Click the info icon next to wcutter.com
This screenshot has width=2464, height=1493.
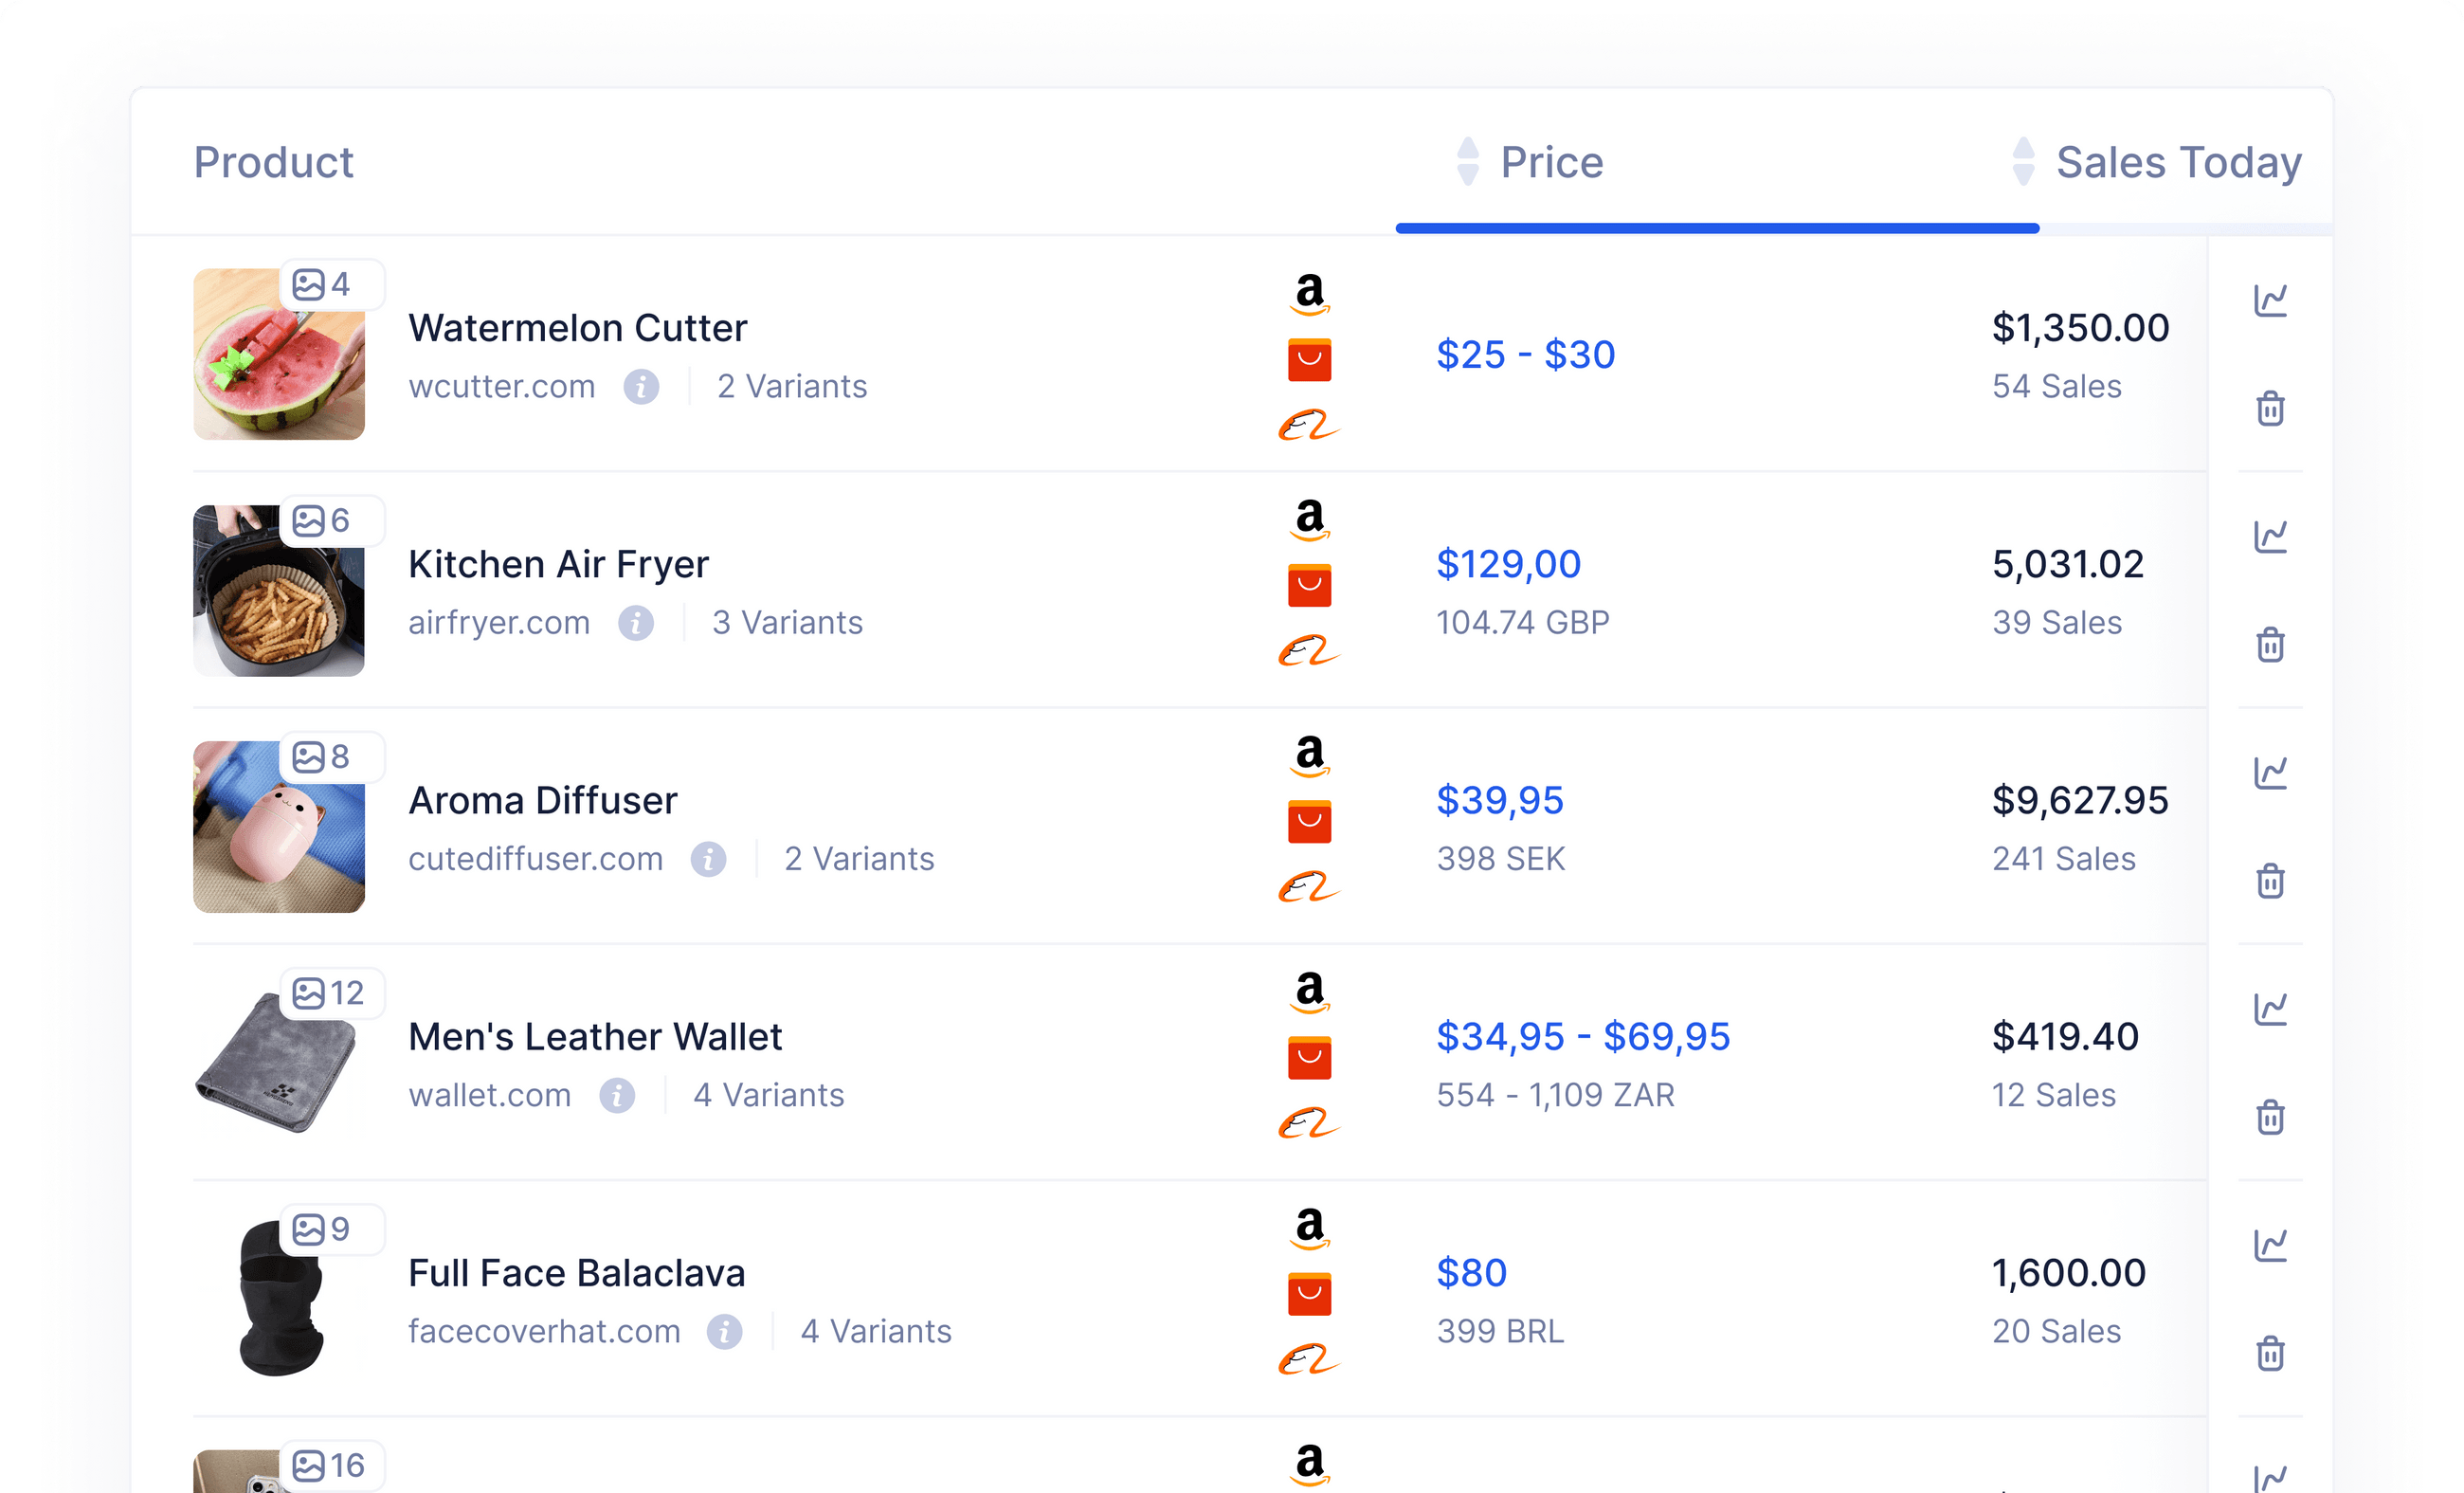[641, 387]
